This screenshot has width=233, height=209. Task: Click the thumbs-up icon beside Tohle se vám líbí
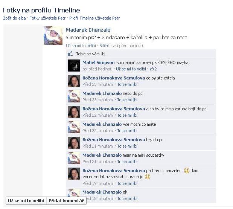coord(71,53)
